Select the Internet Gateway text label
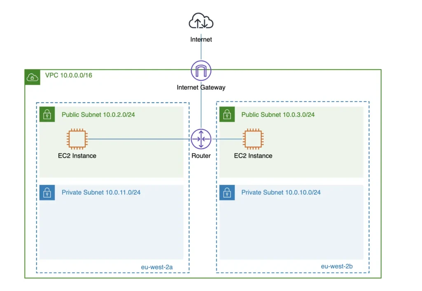The height and width of the screenshot is (291, 422). click(201, 87)
